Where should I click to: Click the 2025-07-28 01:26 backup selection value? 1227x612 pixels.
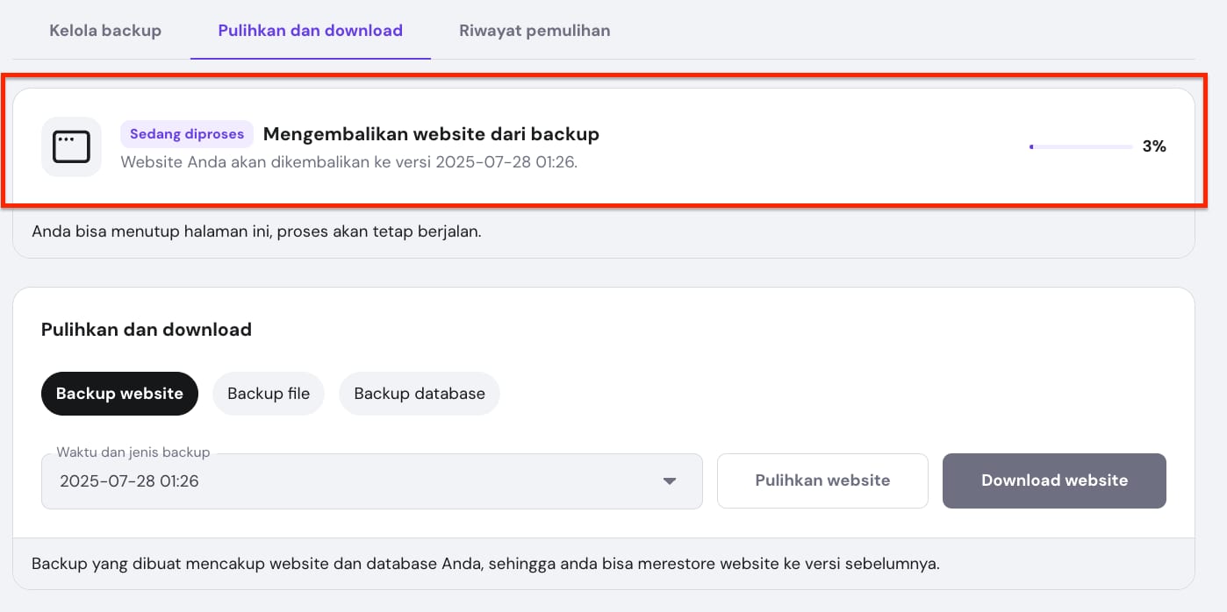coord(129,481)
